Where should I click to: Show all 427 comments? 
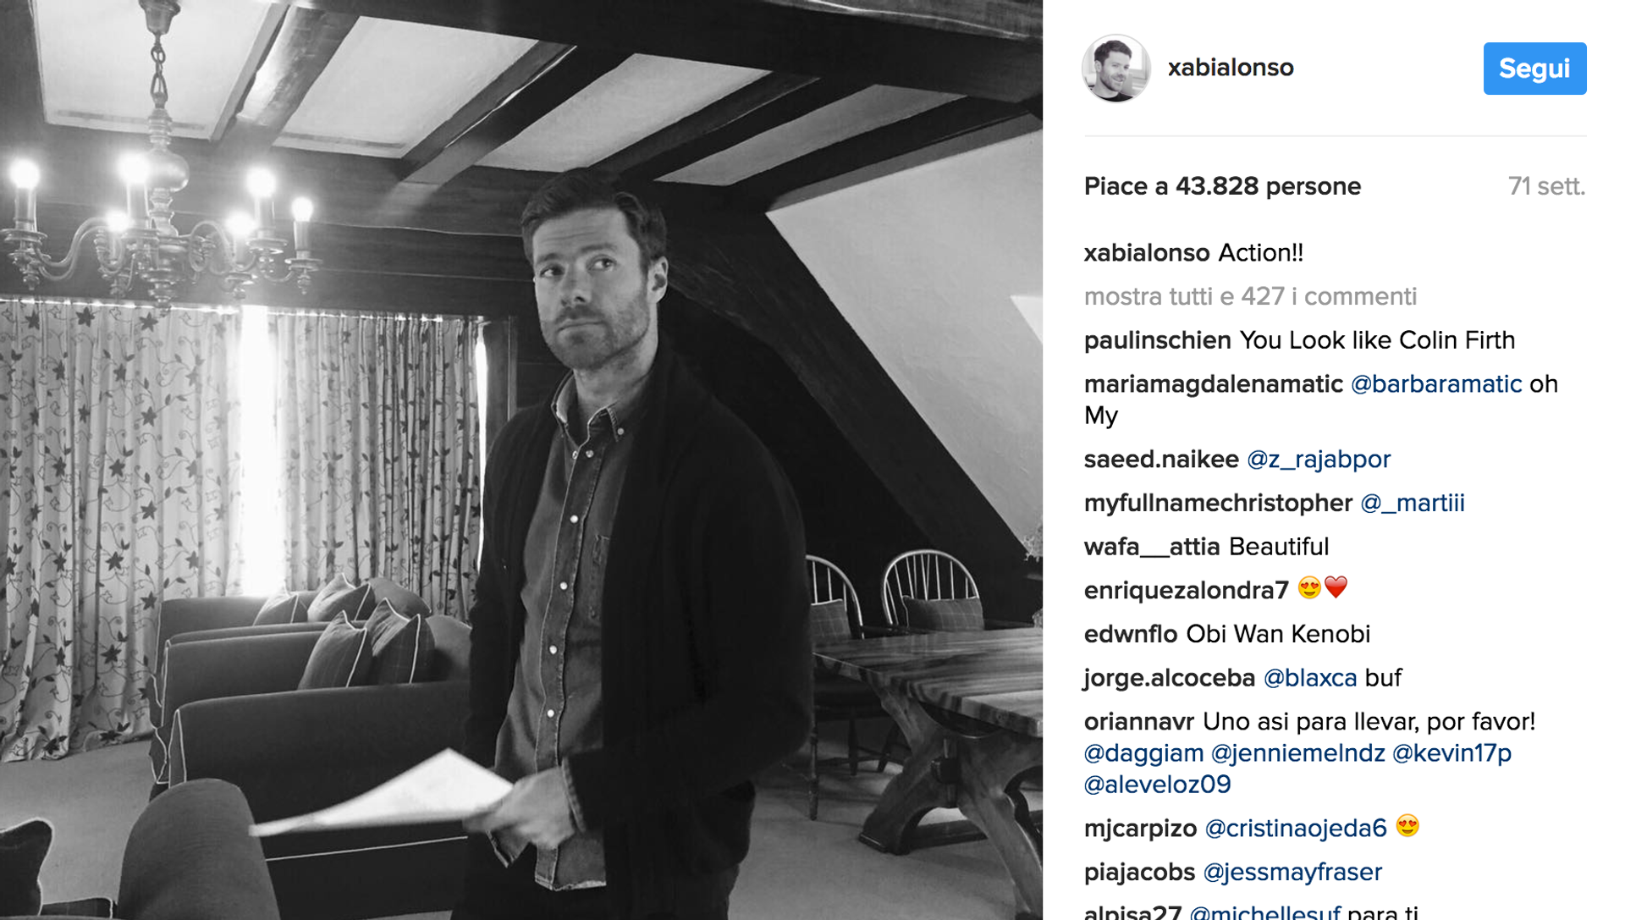click(x=1250, y=296)
